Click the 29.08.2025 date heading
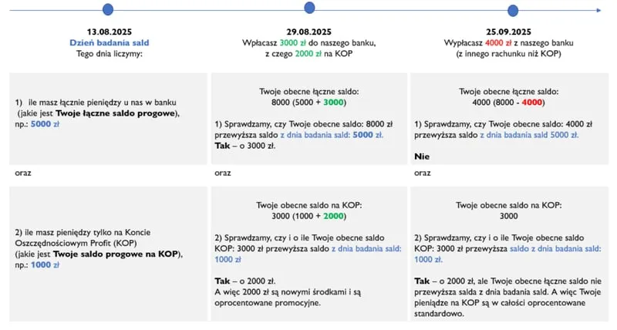This screenshot has height=330, width=617. click(308, 32)
